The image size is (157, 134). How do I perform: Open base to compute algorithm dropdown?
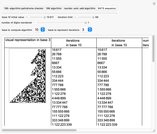point(39,30)
